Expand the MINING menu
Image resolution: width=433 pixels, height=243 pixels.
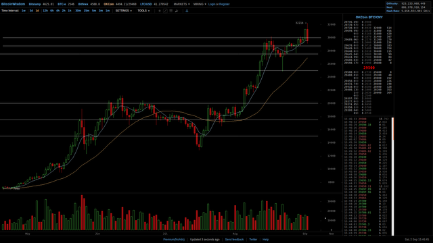coord(200,4)
